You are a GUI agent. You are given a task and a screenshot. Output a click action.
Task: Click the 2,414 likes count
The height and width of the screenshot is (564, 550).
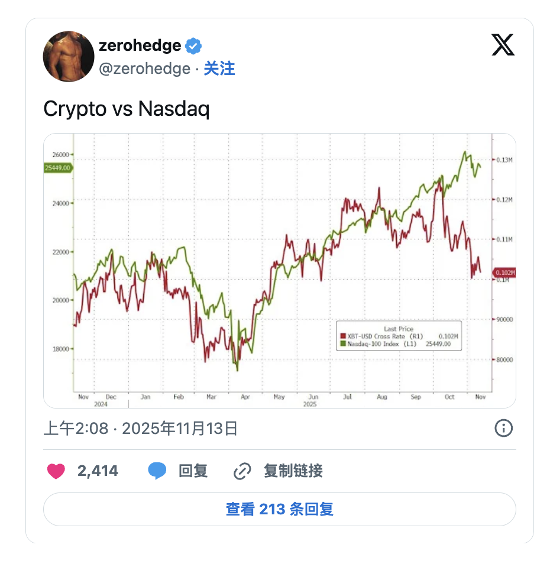click(98, 471)
